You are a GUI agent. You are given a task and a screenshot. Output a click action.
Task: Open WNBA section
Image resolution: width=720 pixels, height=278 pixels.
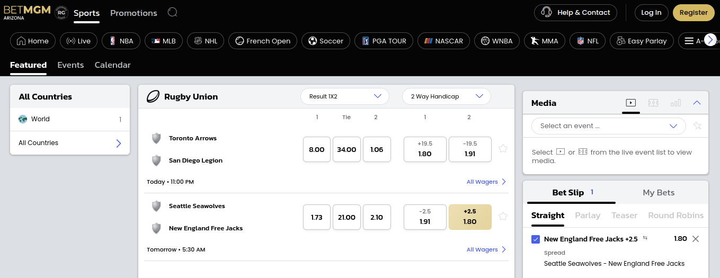[497, 41]
